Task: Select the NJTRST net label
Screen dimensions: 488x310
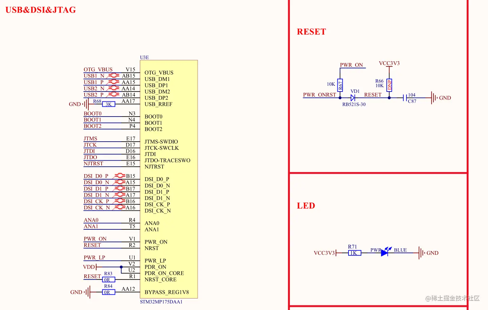Action: coord(93,164)
